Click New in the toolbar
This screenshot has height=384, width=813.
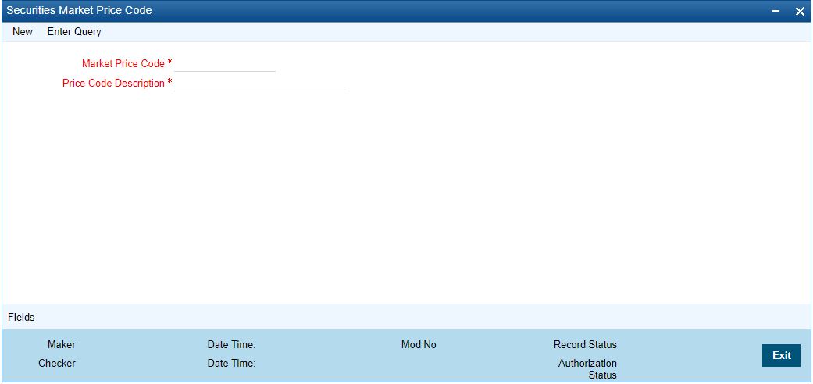23,32
